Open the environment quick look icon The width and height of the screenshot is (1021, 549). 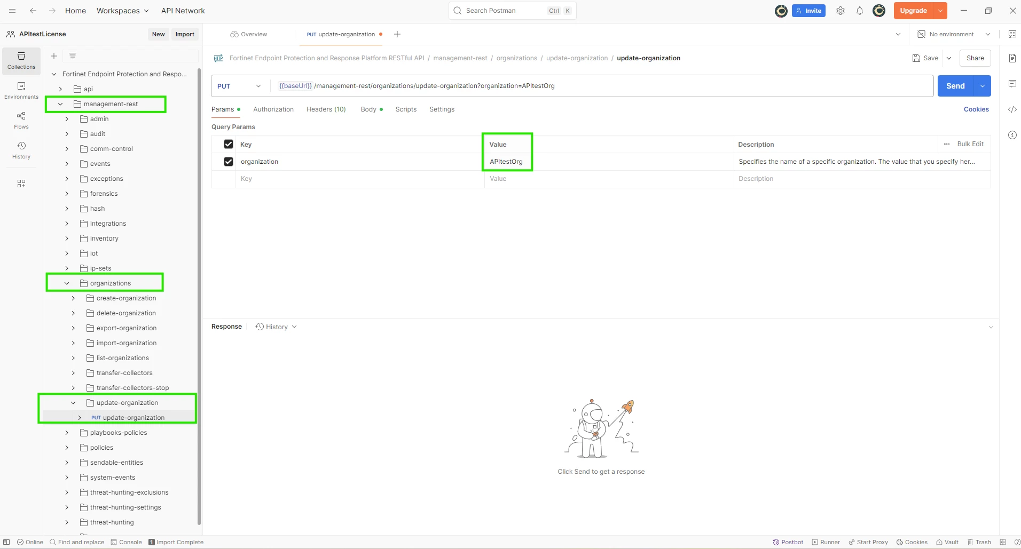pyautogui.click(x=1012, y=34)
